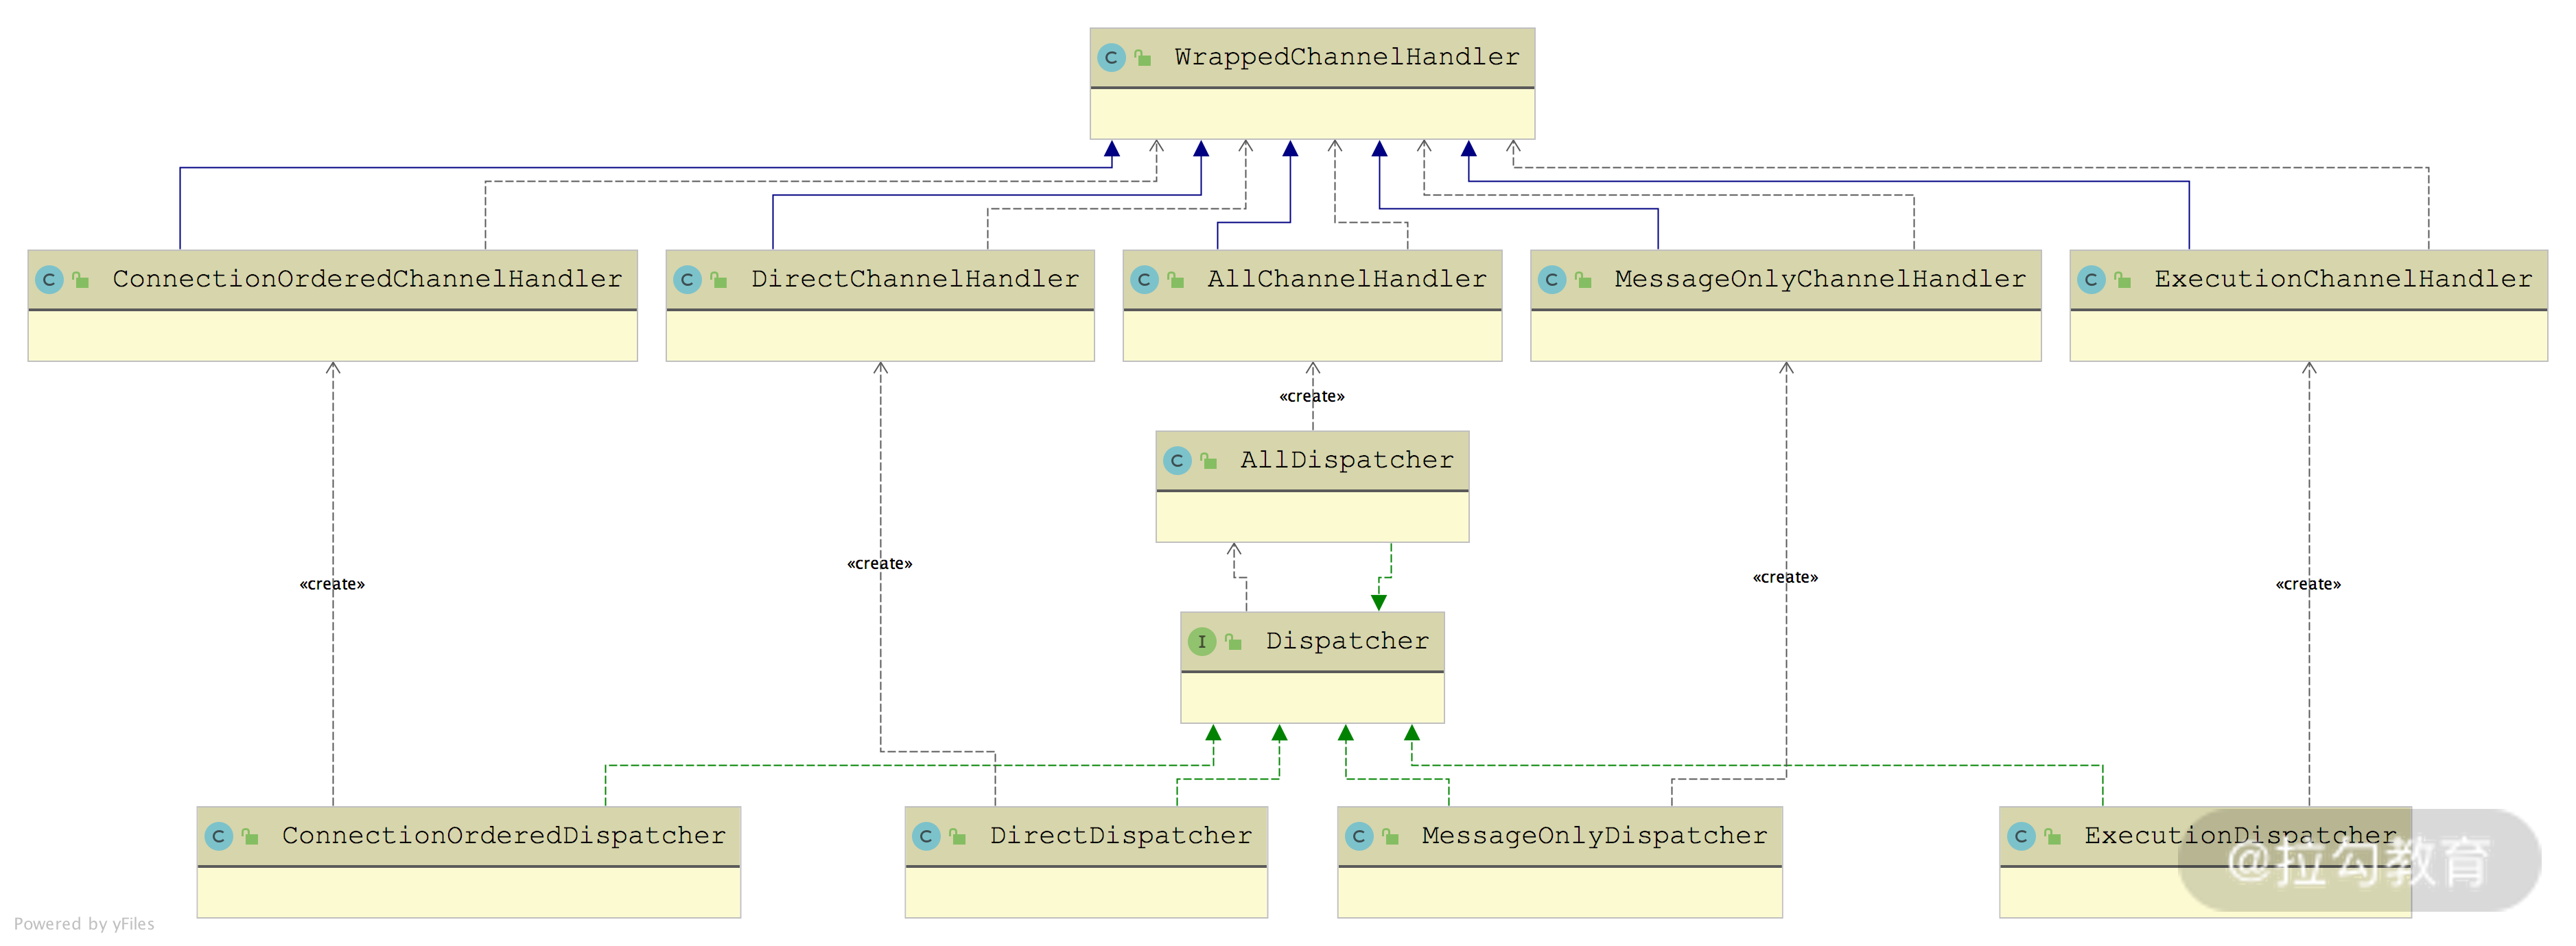This screenshot has height=946, width=2576.
Task: Click the class icon beside MessageOnlyDispatcher
Action: tap(1359, 836)
